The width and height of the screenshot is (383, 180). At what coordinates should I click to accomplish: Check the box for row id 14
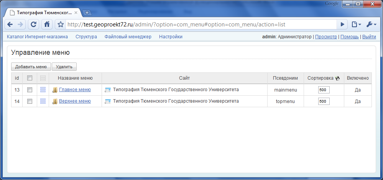[x=30, y=101]
